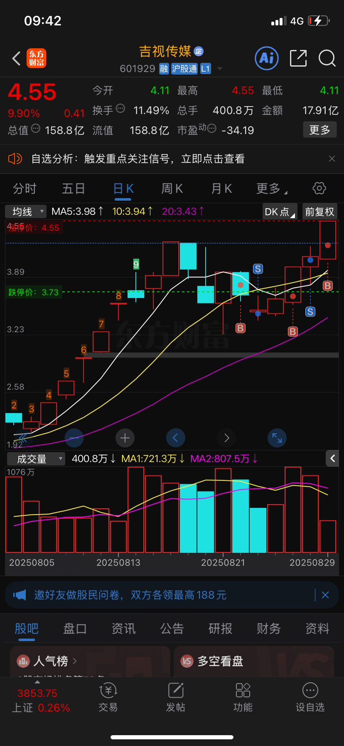Open the 资讯 tab

click(x=123, y=628)
